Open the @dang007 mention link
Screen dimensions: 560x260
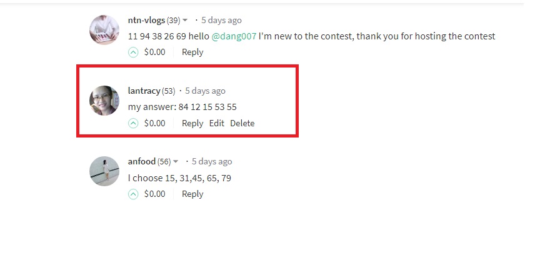click(x=234, y=36)
